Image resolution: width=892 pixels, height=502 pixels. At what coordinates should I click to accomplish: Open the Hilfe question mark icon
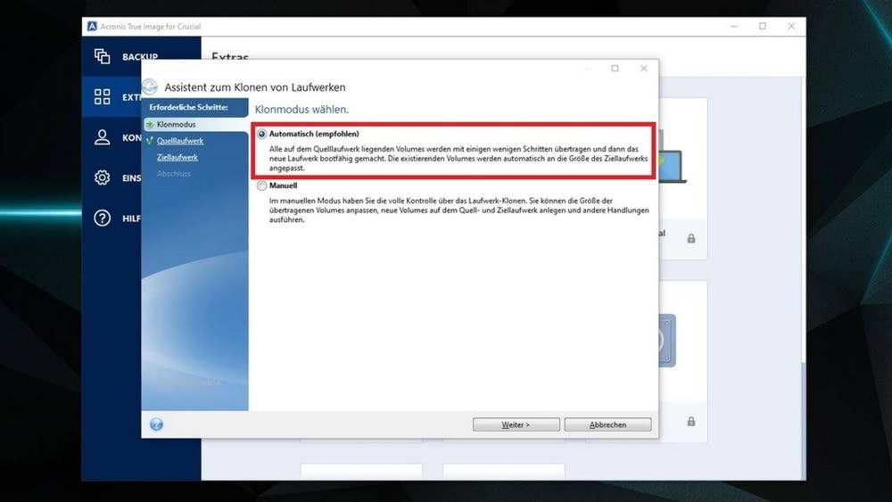pyautogui.click(x=103, y=218)
